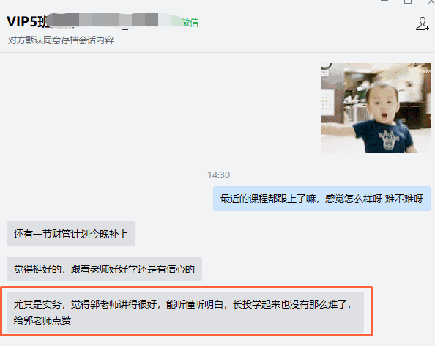435x346 pixels.
Task: Select the blue 最近的课程都跟上了嘛 message
Action: click(x=321, y=199)
